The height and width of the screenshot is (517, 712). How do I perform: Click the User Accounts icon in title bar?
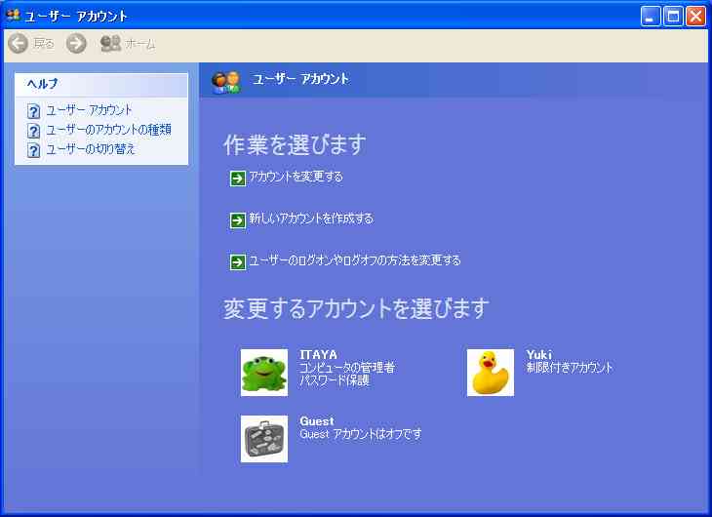pos(14,16)
